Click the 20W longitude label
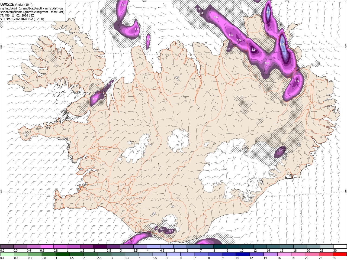The image size is (347, 260). 144,1
